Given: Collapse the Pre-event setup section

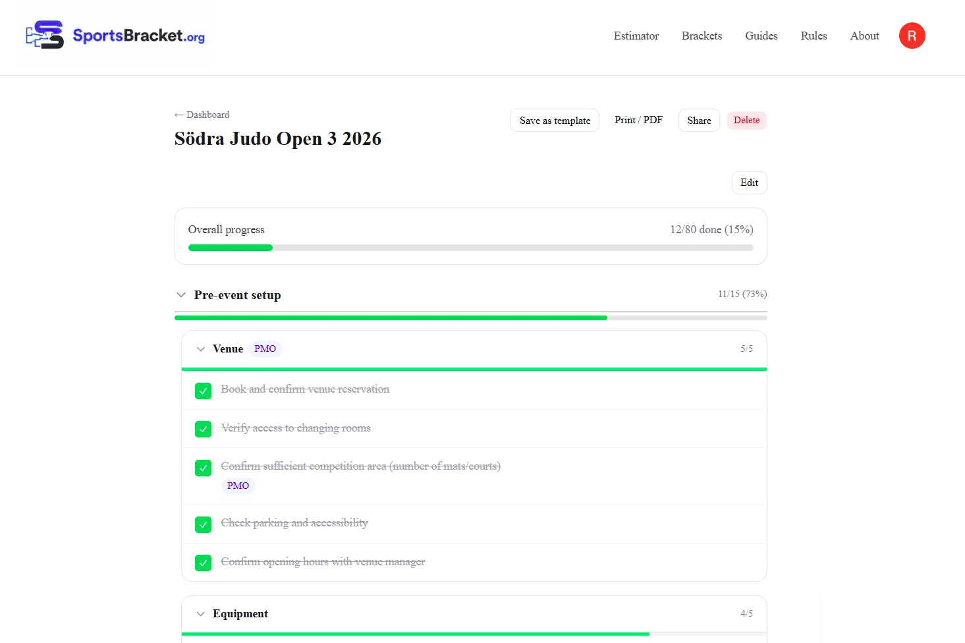Looking at the screenshot, I should pos(181,295).
